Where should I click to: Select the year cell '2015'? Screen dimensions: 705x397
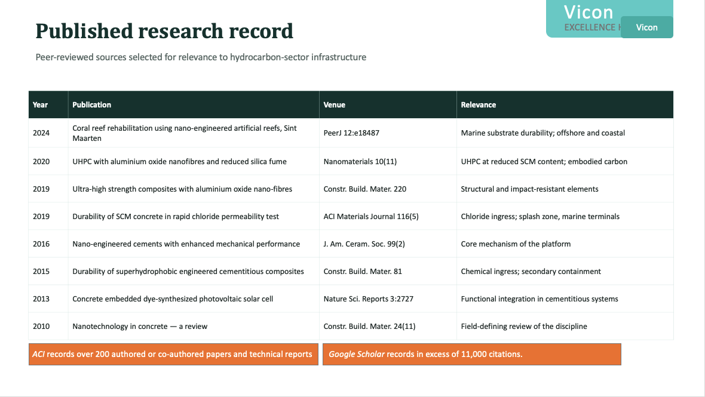[48, 271]
